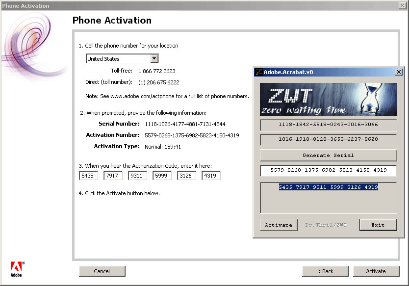The image size is (409, 286).
Task: Click the field showing 1016-1918-8128-3653-6237-8620
Action: [329, 140]
